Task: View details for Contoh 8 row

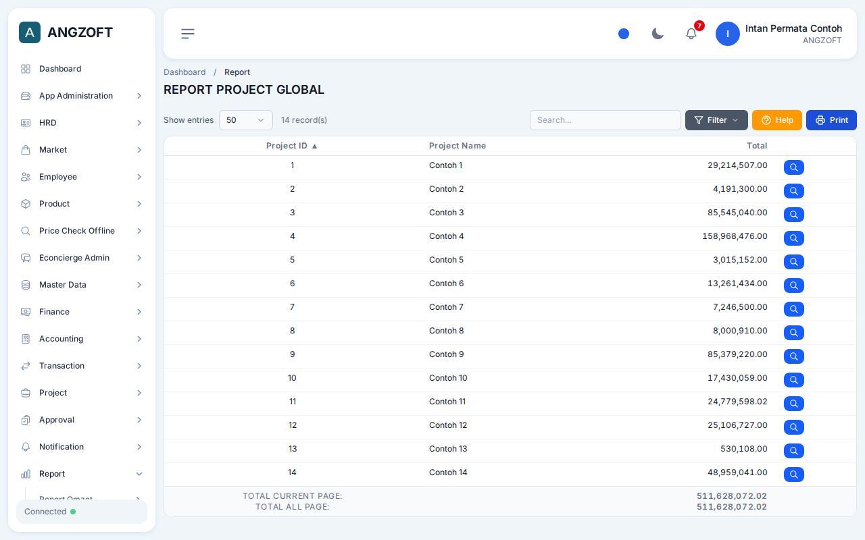Action: (x=794, y=333)
